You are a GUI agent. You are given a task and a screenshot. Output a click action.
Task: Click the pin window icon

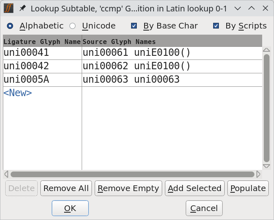point(23,8)
